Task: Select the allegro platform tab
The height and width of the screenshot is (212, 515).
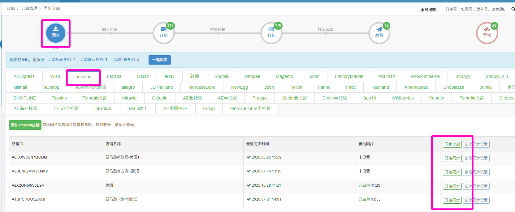Action: point(128,87)
